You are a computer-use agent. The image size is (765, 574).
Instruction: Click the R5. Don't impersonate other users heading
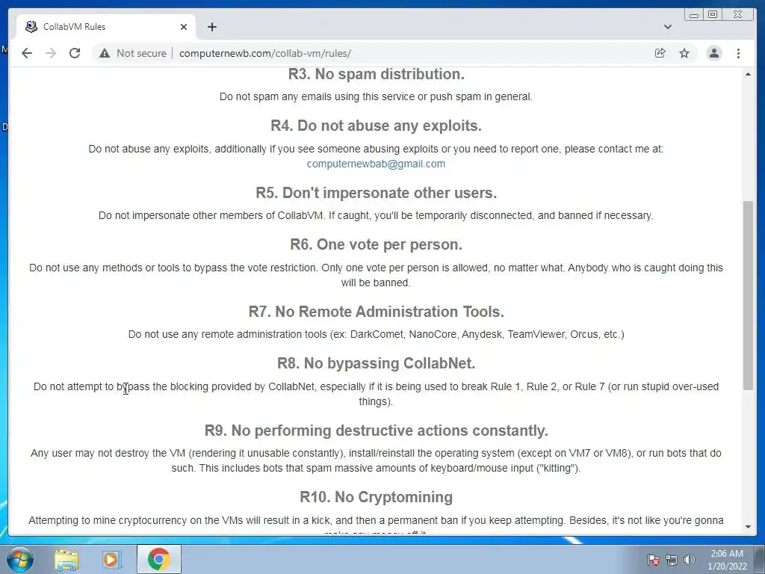tap(377, 193)
